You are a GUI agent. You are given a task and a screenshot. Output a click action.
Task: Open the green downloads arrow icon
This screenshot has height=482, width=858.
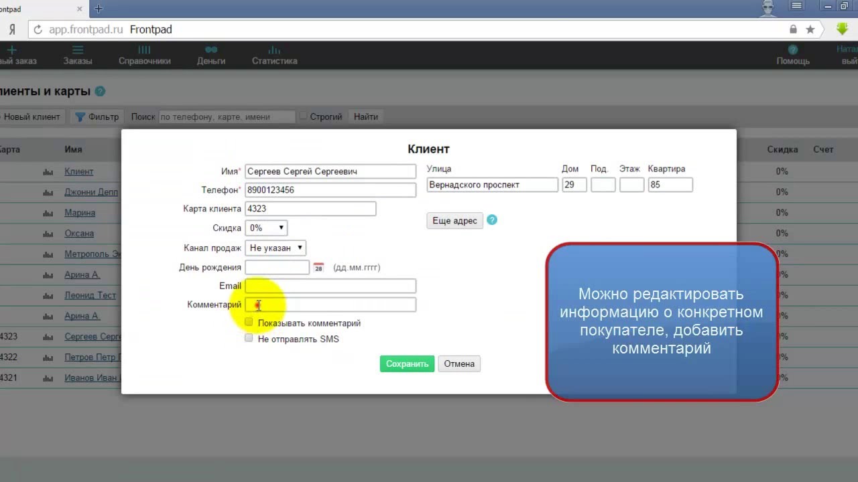pyautogui.click(x=843, y=29)
